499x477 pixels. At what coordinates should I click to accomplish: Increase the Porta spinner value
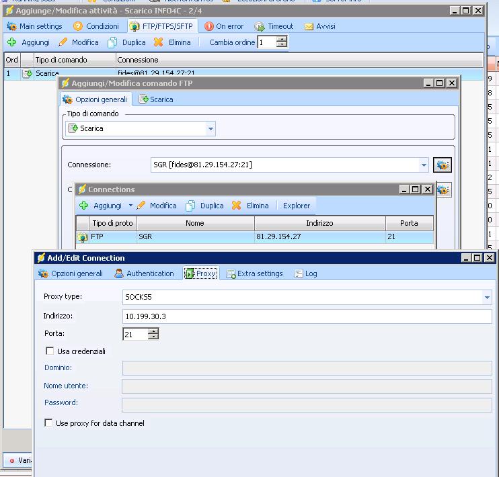(x=153, y=331)
